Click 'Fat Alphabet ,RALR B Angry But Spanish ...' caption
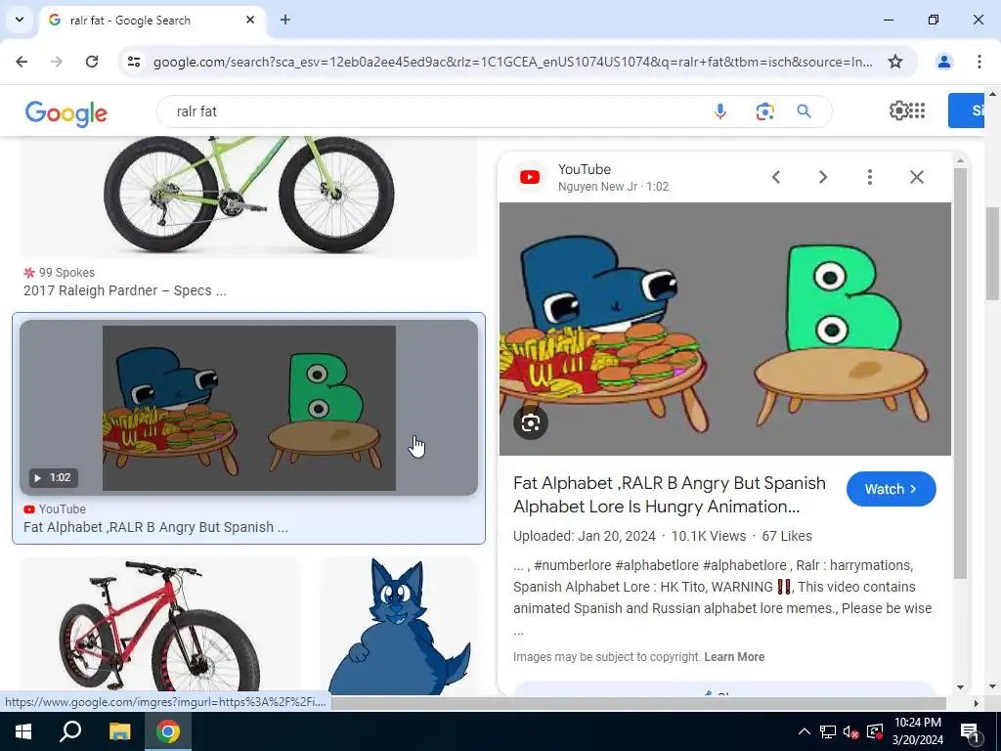This screenshot has height=751, width=1001. [x=155, y=527]
